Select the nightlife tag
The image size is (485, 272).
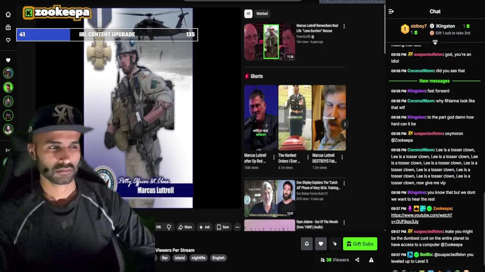[x=198, y=258]
